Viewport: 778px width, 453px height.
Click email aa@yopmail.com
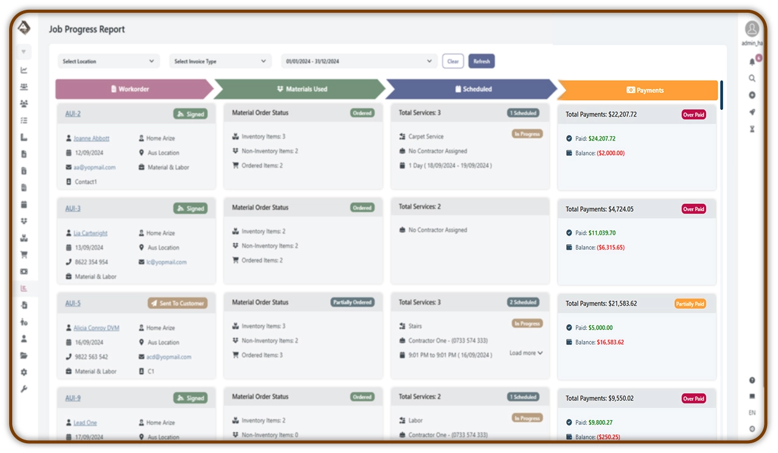[95, 167]
